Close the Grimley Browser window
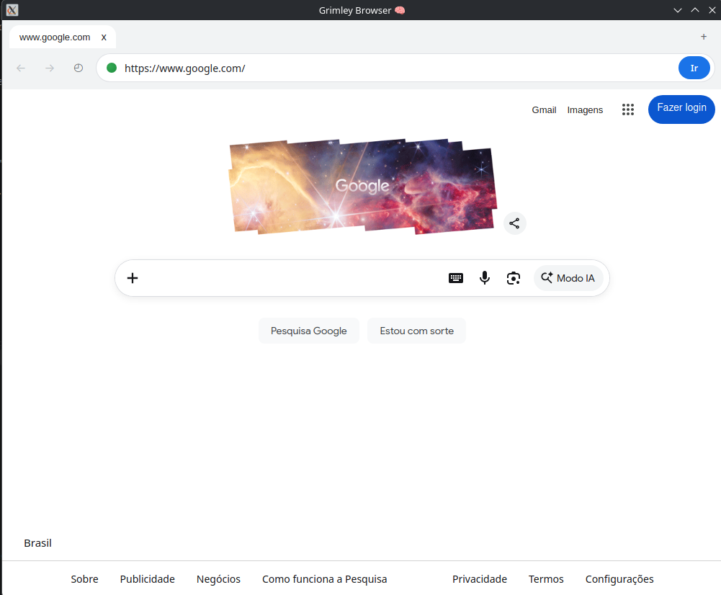This screenshot has width=721, height=595. click(712, 10)
